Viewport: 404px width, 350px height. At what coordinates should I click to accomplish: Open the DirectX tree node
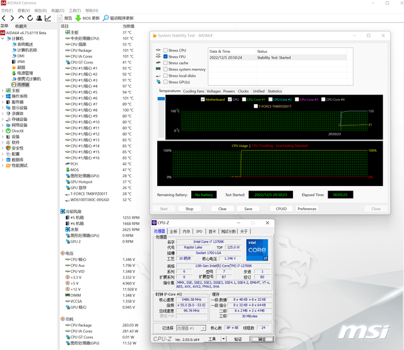(18, 131)
